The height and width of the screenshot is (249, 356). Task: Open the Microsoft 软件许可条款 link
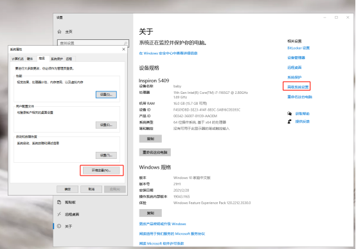(161, 244)
